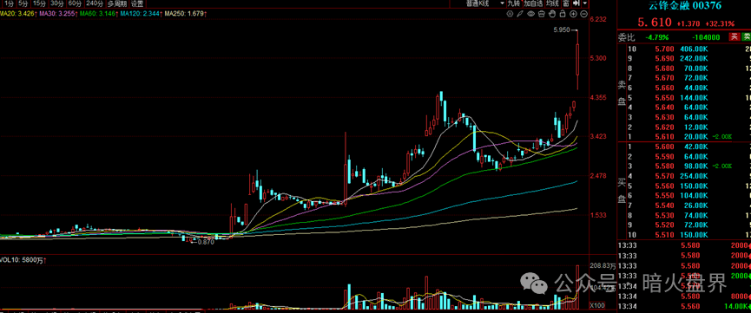Click the pen drawing tool icon
751x313 pixels.
[x=520, y=14]
